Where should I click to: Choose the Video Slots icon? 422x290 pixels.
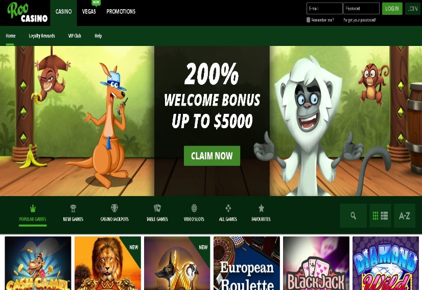(194, 208)
